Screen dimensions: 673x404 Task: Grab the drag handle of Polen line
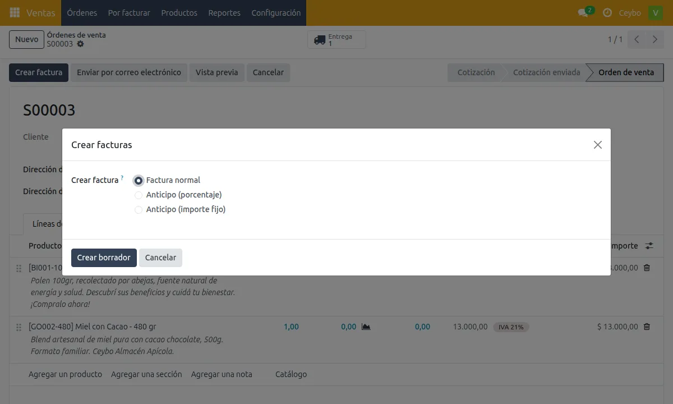[19, 268]
